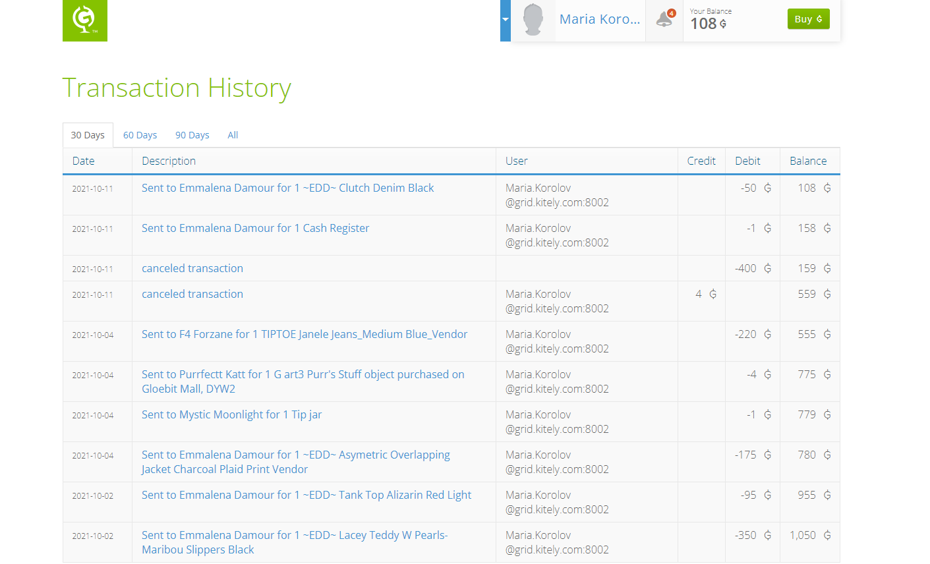The width and height of the screenshot is (930, 564).
Task: Click the user avatar picture
Action: tap(533, 20)
